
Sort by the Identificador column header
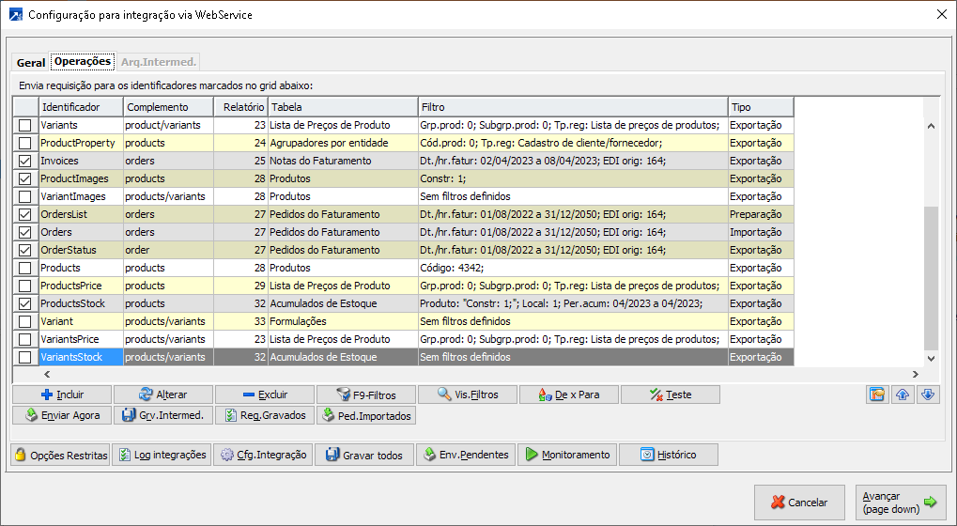pyautogui.click(x=80, y=107)
